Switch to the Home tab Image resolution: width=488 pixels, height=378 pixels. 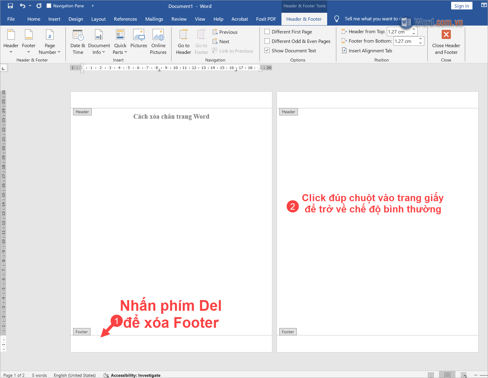[34, 19]
